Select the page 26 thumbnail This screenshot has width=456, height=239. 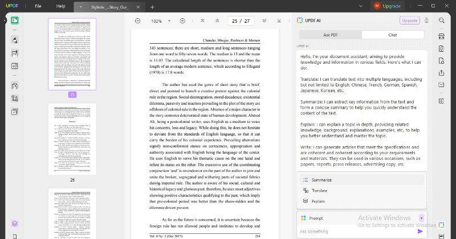(x=72, y=139)
